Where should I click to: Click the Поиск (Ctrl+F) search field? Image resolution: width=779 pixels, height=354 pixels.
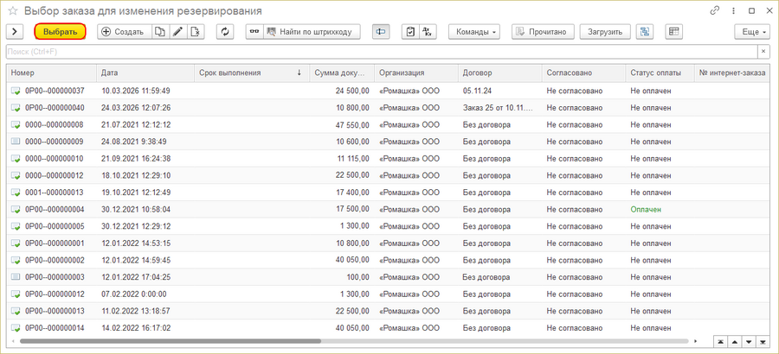382,52
